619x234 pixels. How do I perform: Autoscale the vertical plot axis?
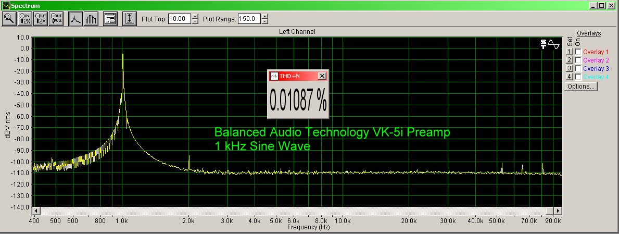click(130, 19)
